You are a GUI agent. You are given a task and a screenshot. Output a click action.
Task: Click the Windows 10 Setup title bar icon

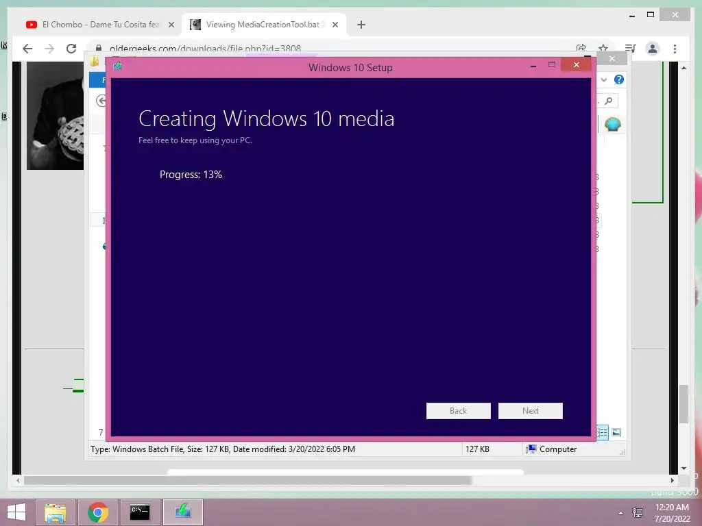[118, 66]
